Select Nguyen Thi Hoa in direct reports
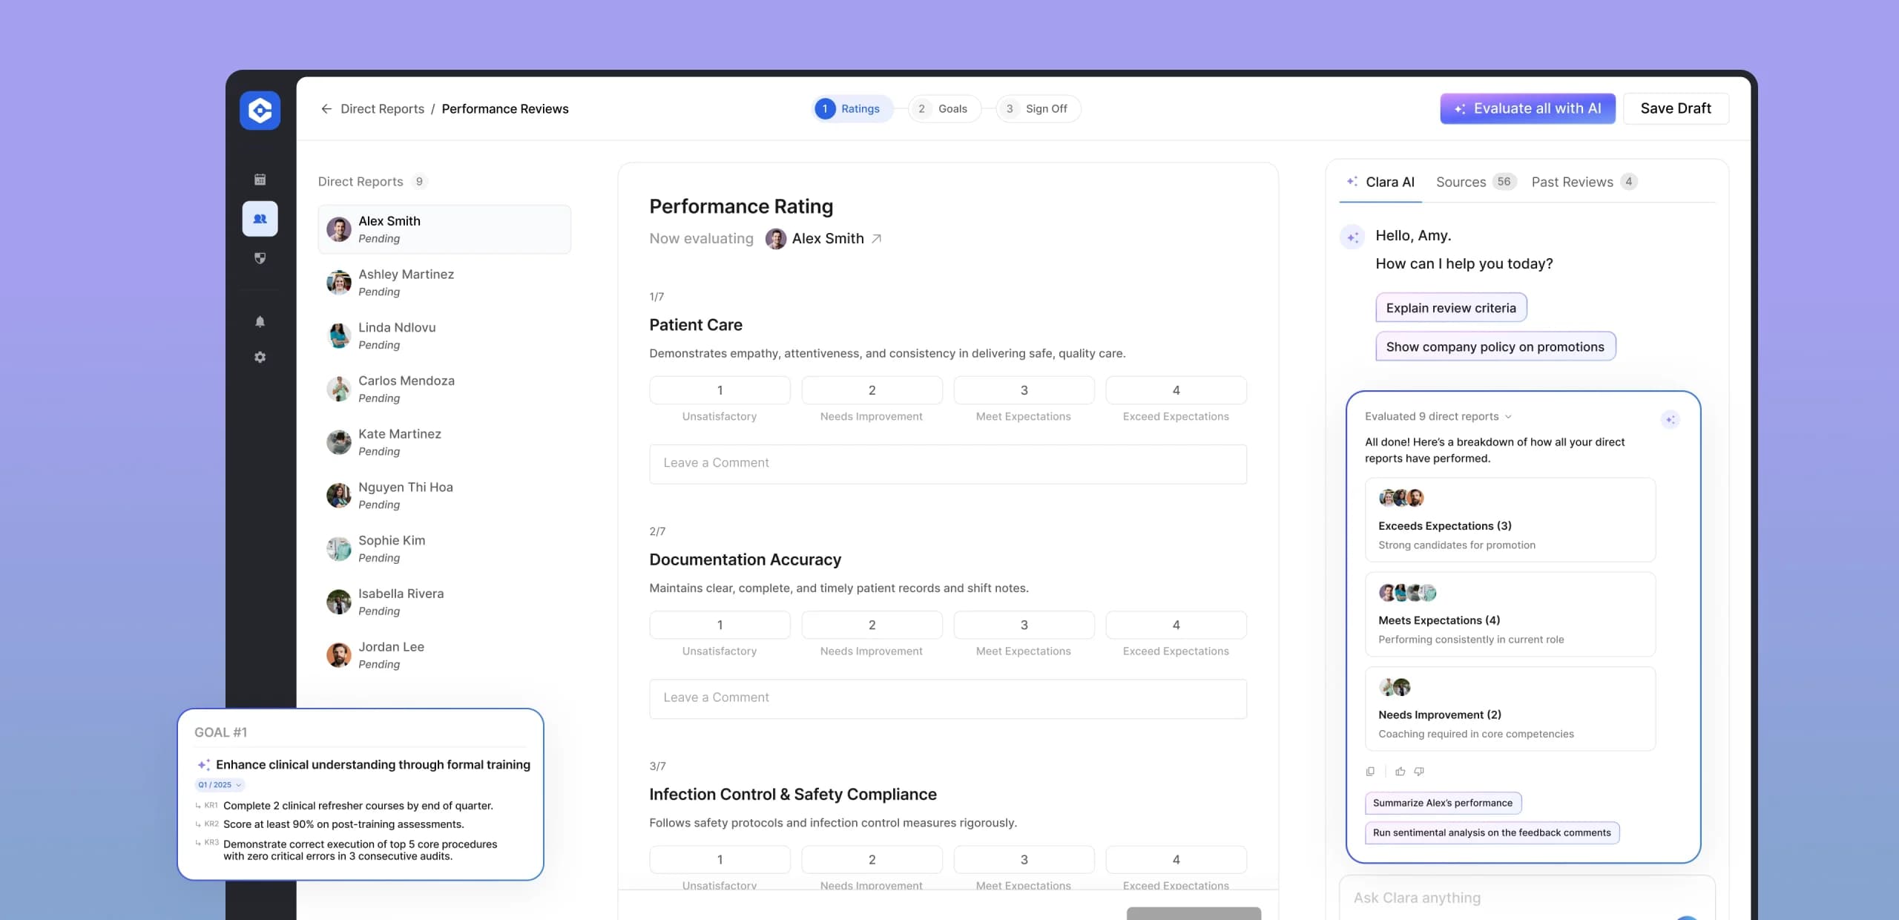The height and width of the screenshot is (920, 1899). [x=444, y=496]
